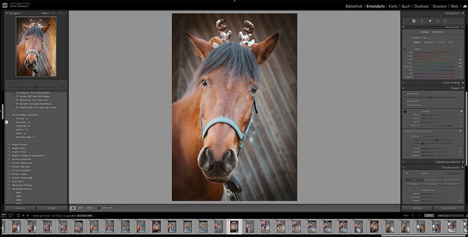Select the Crop overlay tool icon
This screenshot has height=237, width=468.
click(422, 21)
